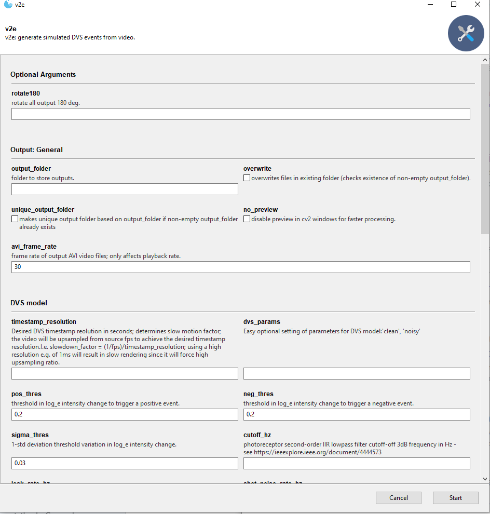490x514 pixels.
Task: Click the vertical scrollbar thumb
Action: 485,149
